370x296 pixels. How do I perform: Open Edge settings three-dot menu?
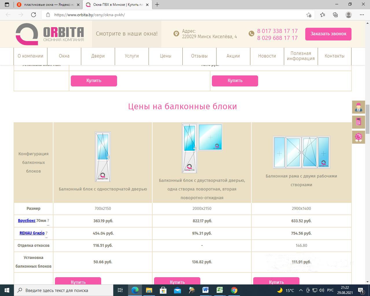[362, 15]
